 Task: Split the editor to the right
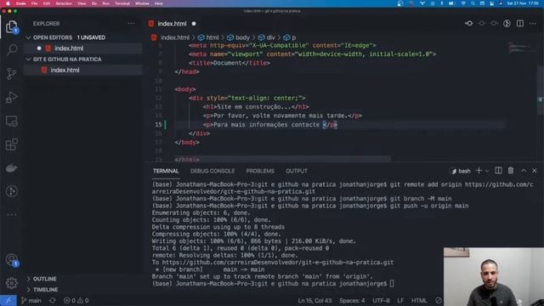[519, 24]
